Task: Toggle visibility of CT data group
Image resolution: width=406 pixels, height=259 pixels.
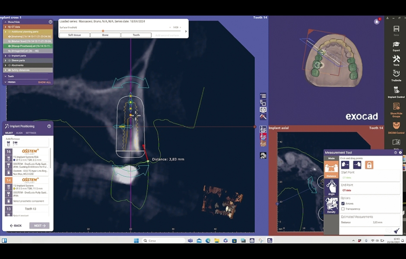Action: [x=10, y=27]
